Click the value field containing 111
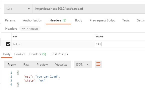This screenshot has height=90, width=145. [x=120, y=44]
